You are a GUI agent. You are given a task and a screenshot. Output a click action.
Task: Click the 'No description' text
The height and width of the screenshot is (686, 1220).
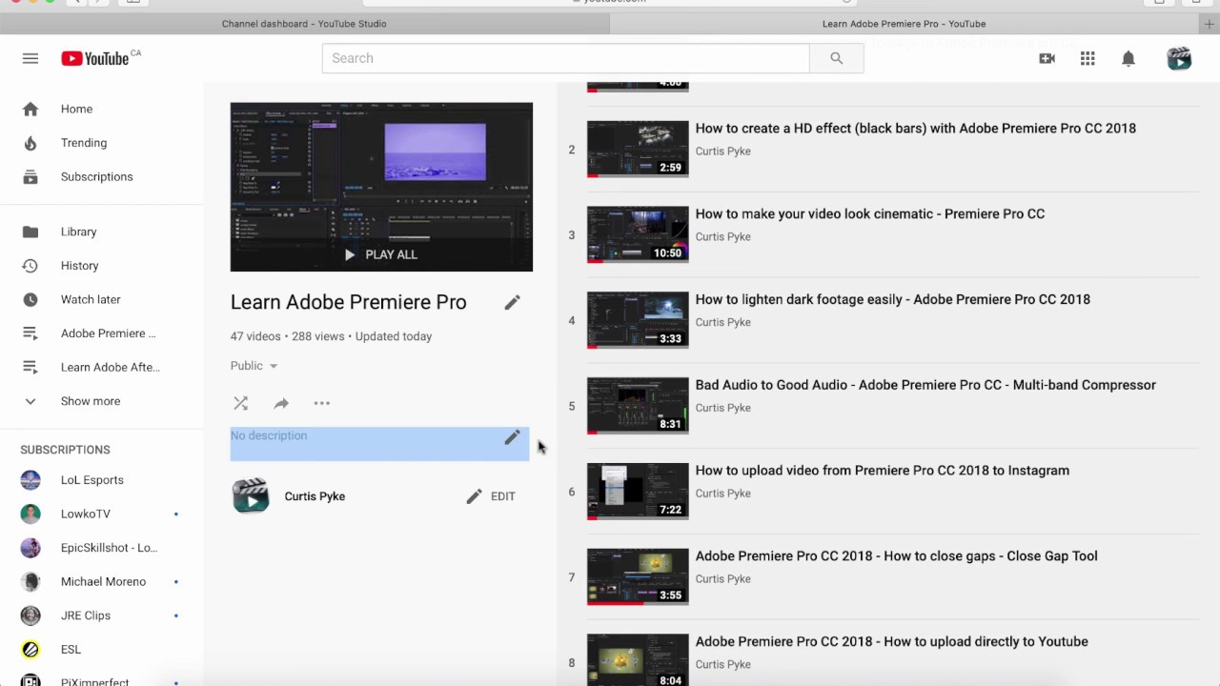tap(269, 435)
